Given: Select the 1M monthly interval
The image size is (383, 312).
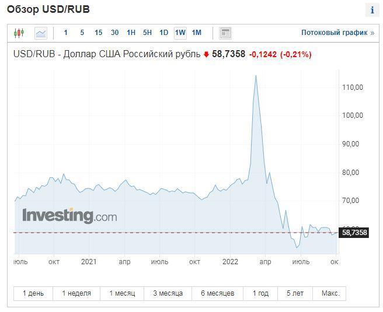Looking at the screenshot, I should [196, 33].
